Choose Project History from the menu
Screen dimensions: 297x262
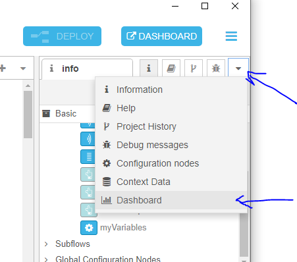pyautogui.click(x=171, y=126)
